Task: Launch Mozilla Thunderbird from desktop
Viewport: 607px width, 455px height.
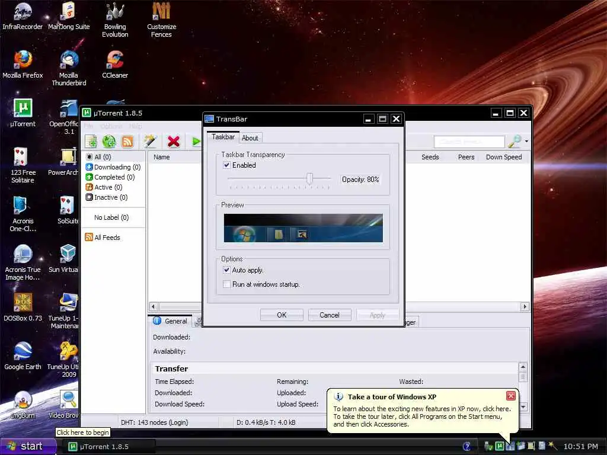Action: (x=69, y=68)
